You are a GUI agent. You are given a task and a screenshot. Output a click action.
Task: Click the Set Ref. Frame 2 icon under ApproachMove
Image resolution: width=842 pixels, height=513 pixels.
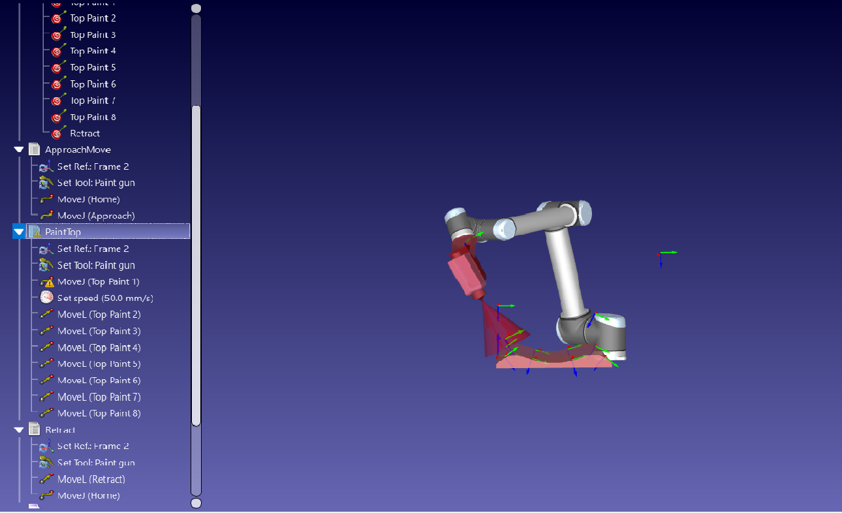click(46, 166)
